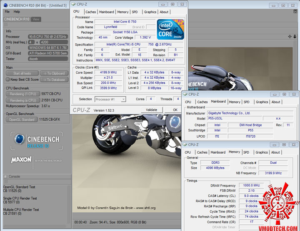The height and width of the screenshot is (231, 300).
Task: Open the File menu in CINEBENCH
Action: point(7,12)
